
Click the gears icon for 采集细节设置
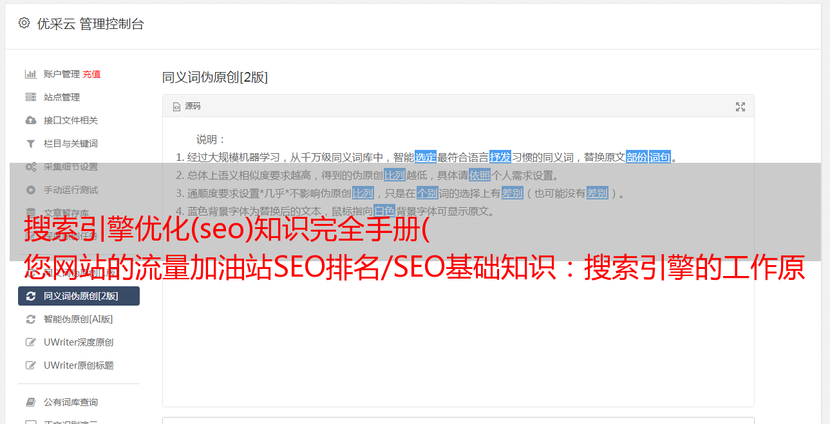click(x=30, y=167)
